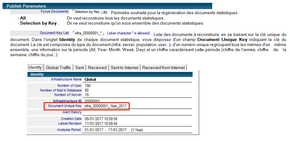Click the Infrastructure ID value 00000001
The height and width of the screenshot is (141, 290).
point(92,101)
